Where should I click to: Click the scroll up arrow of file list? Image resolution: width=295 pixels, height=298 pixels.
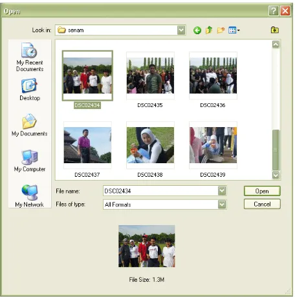pyautogui.click(x=276, y=45)
